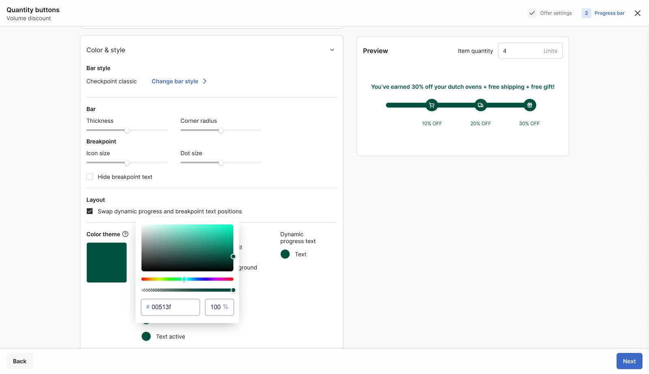The image size is (649, 374).
Task: Enable Hide breakpoint text checkbox
Action: (x=90, y=177)
